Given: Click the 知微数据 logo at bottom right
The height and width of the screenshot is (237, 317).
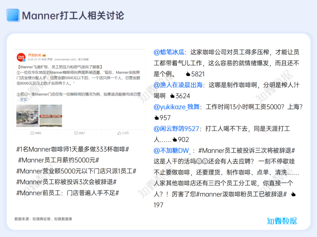Looking at the screenshot, I should [282, 220].
